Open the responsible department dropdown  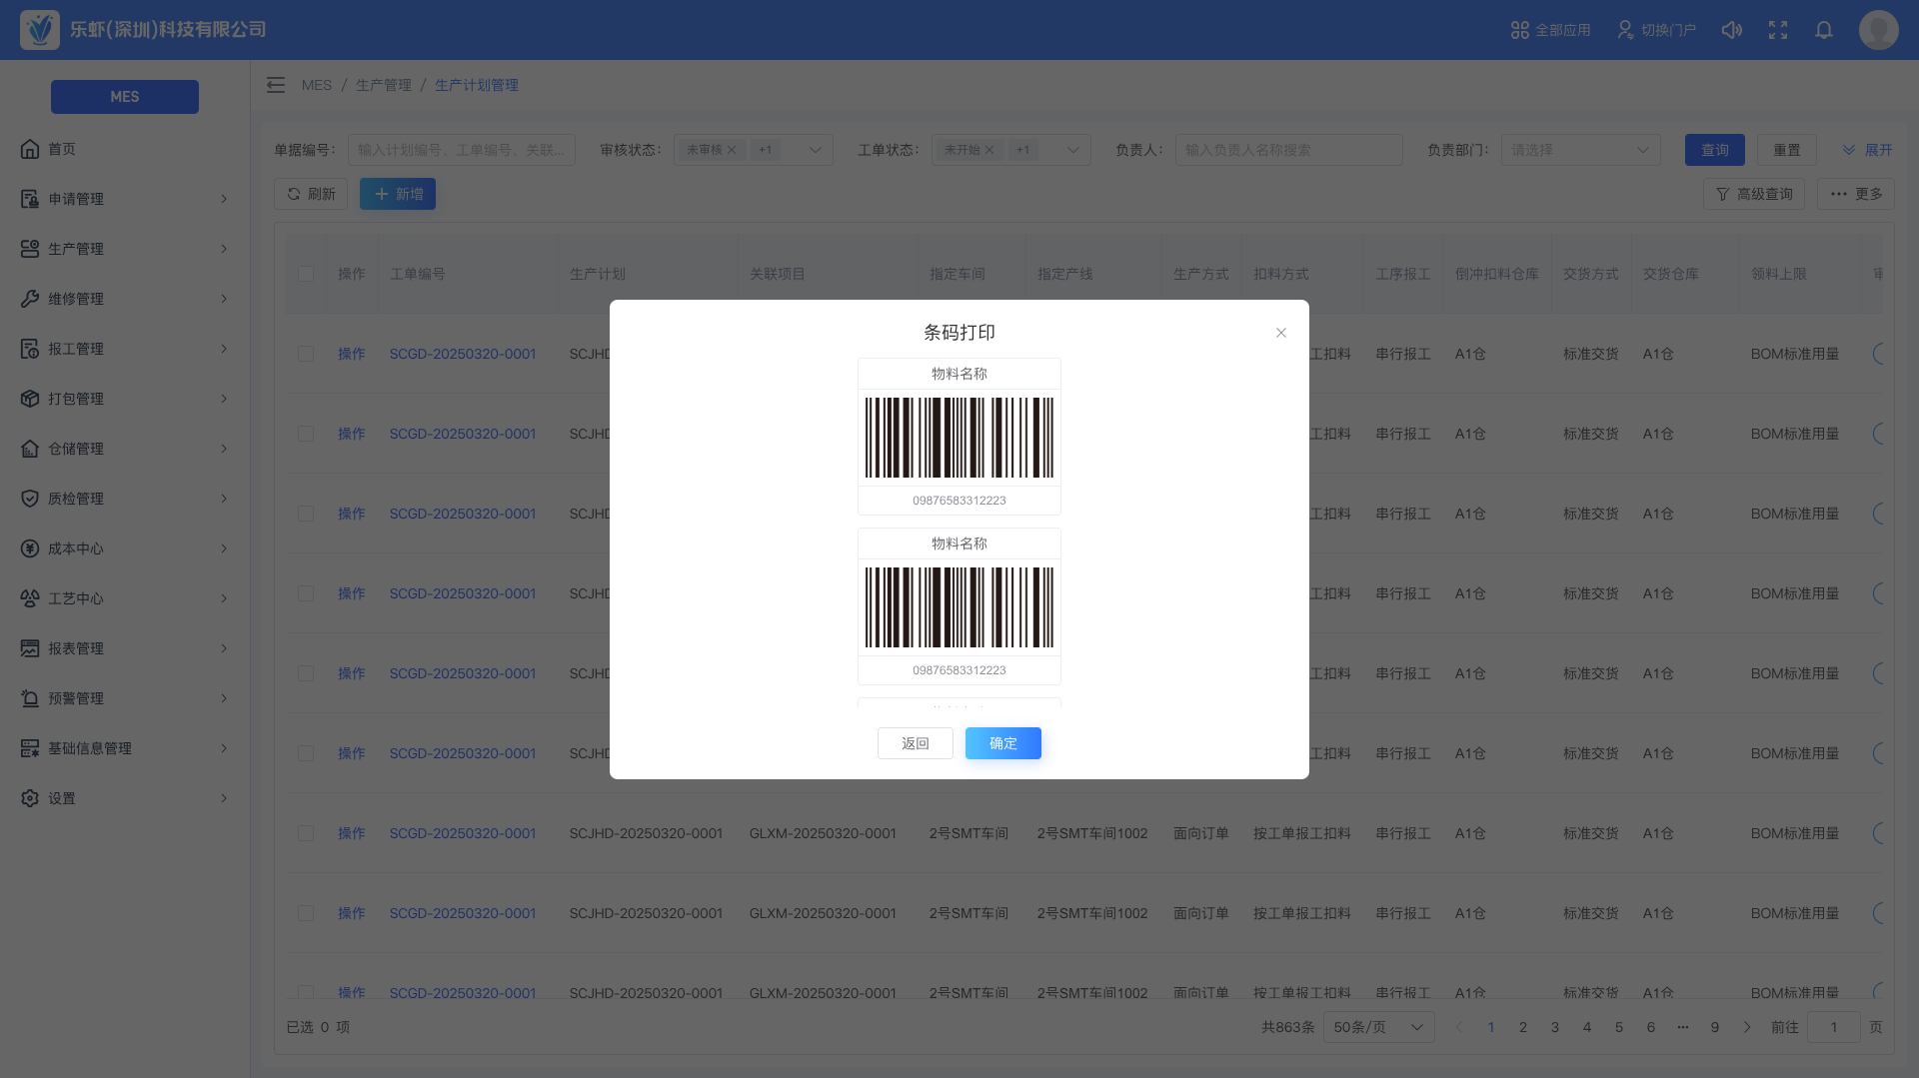pos(1580,150)
